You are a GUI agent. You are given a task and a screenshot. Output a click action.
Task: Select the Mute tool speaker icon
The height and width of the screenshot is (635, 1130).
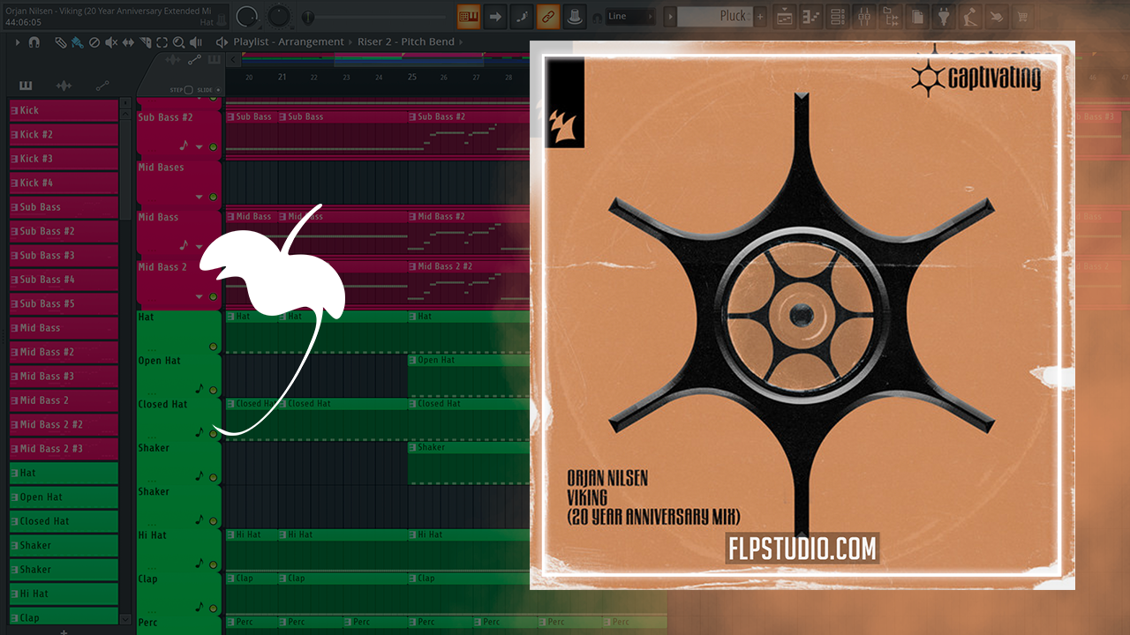pyautogui.click(x=111, y=42)
